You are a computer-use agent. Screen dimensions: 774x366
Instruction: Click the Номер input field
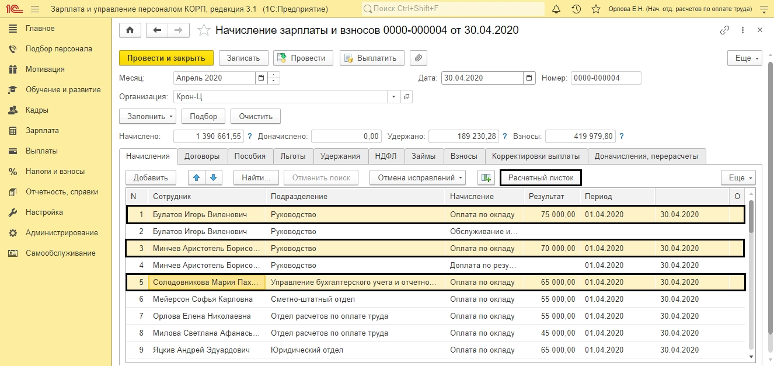pyautogui.click(x=605, y=78)
